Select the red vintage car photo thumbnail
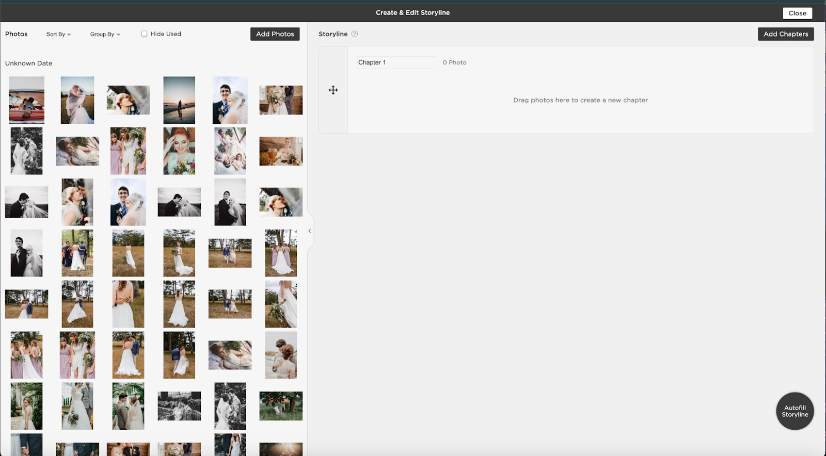The width and height of the screenshot is (826, 456). [27, 100]
